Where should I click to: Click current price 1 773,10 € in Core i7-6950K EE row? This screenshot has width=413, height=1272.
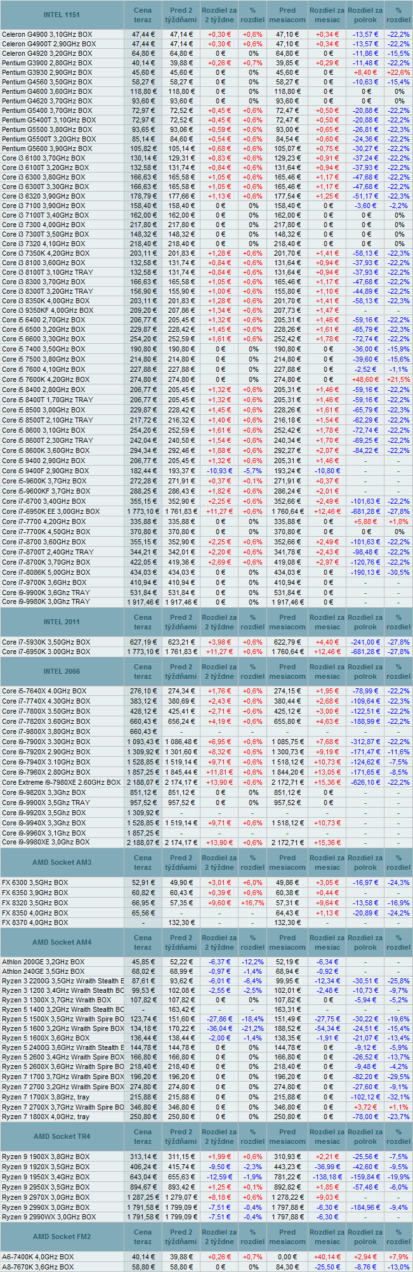click(143, 511)
